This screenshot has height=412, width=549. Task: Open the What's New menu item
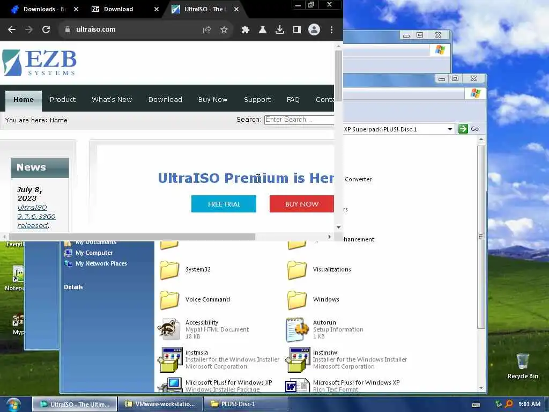click(112, 100)
